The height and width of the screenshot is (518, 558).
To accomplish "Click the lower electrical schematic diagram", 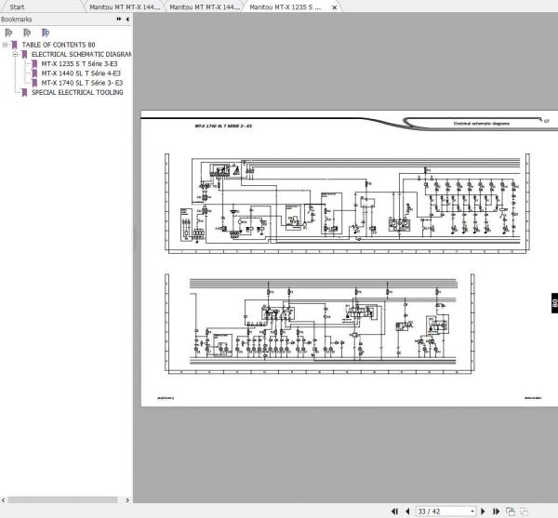I will tap(320, 324).
